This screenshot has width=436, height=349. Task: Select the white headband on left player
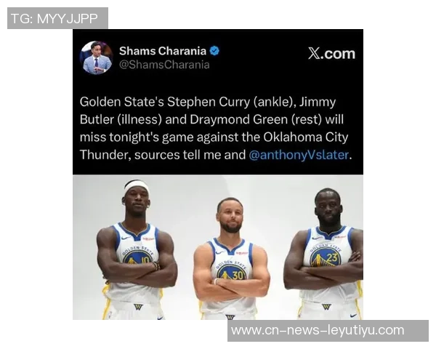click(137, 186)
